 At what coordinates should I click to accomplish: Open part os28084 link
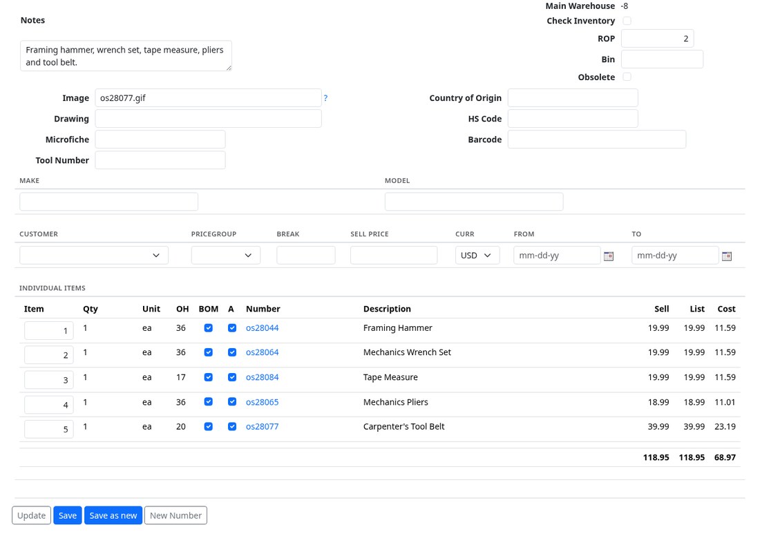[x=263, y=377]
